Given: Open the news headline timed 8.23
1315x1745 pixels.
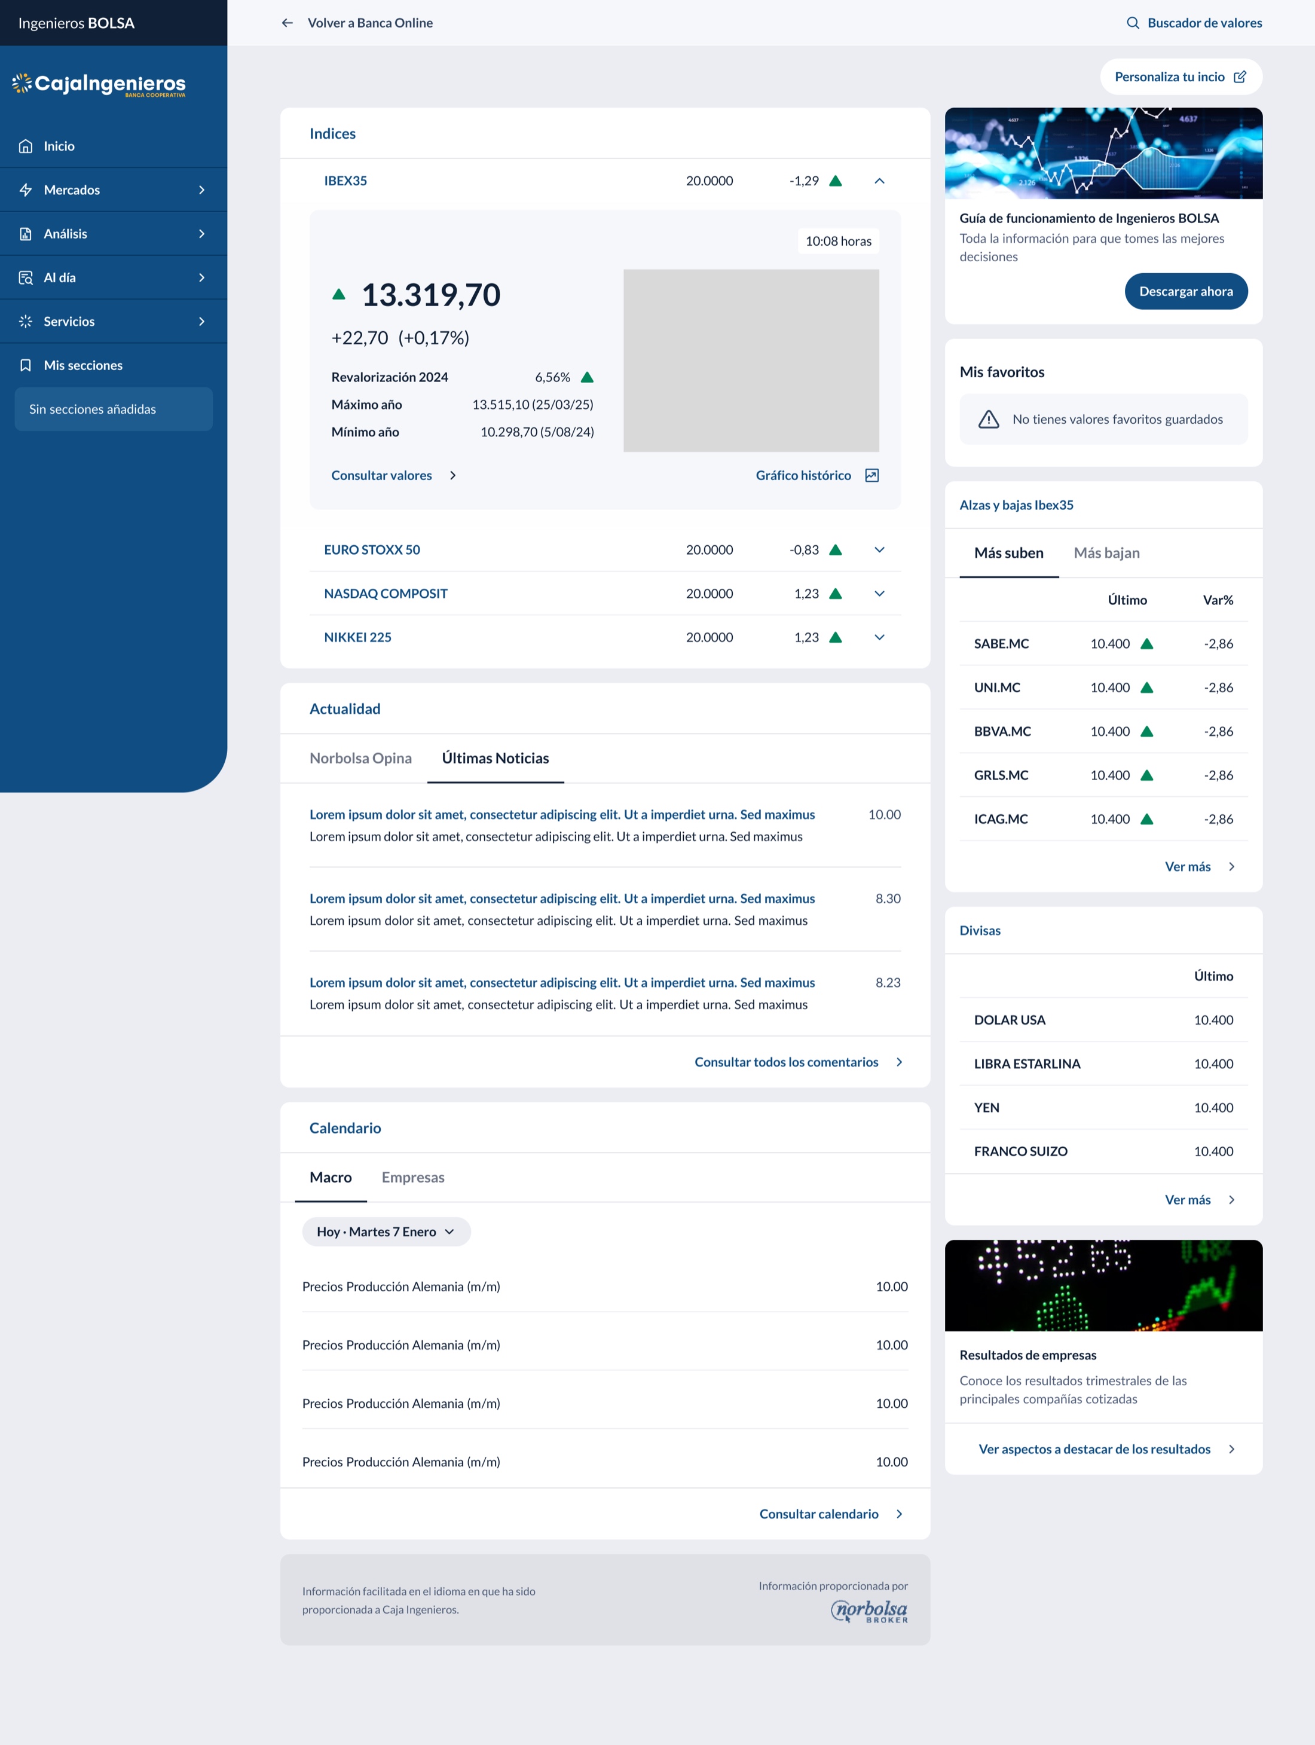Looking at the screenshot, I should pos(562,982).
